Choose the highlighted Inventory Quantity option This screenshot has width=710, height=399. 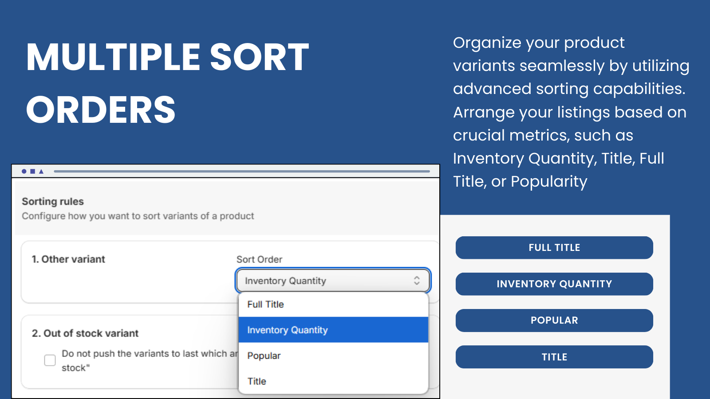tap(287, 330)
